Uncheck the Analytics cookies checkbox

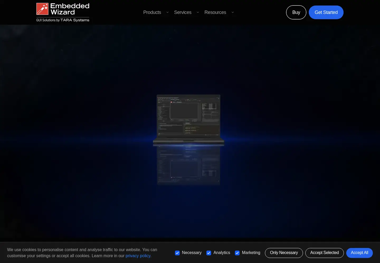click(209, 253)
